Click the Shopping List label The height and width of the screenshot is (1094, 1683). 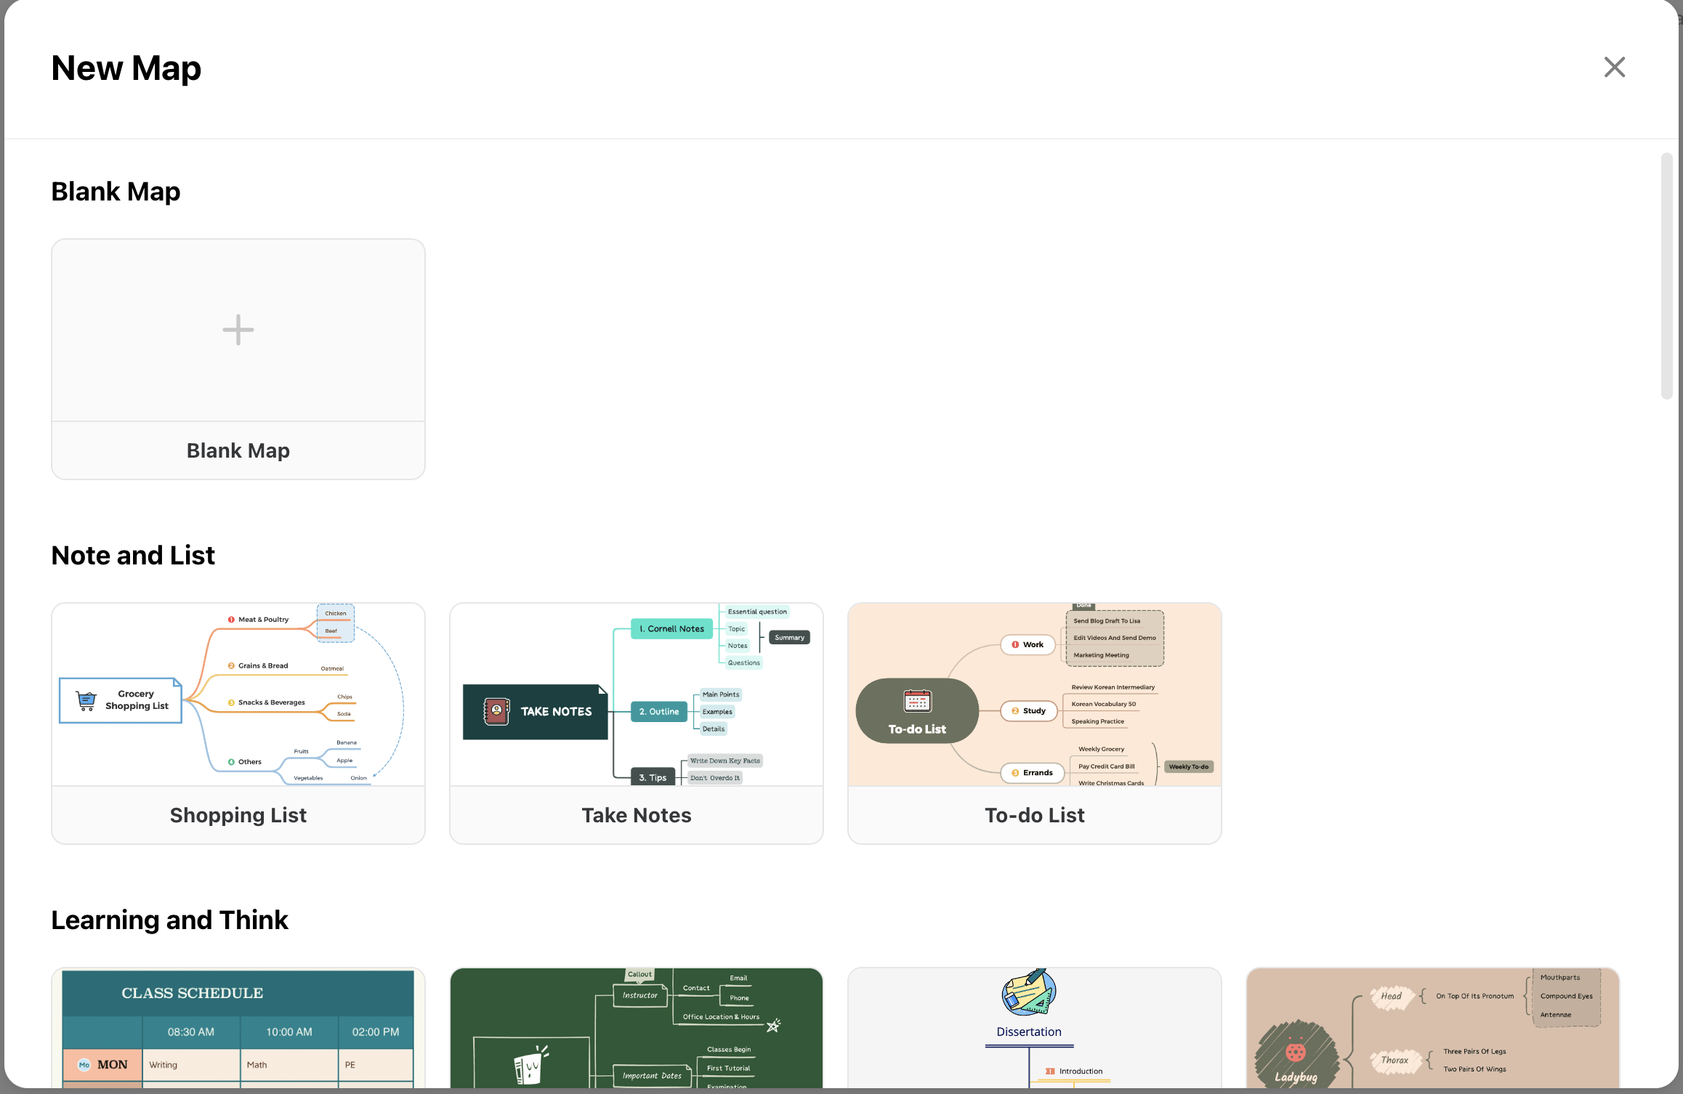click(238, 815)
